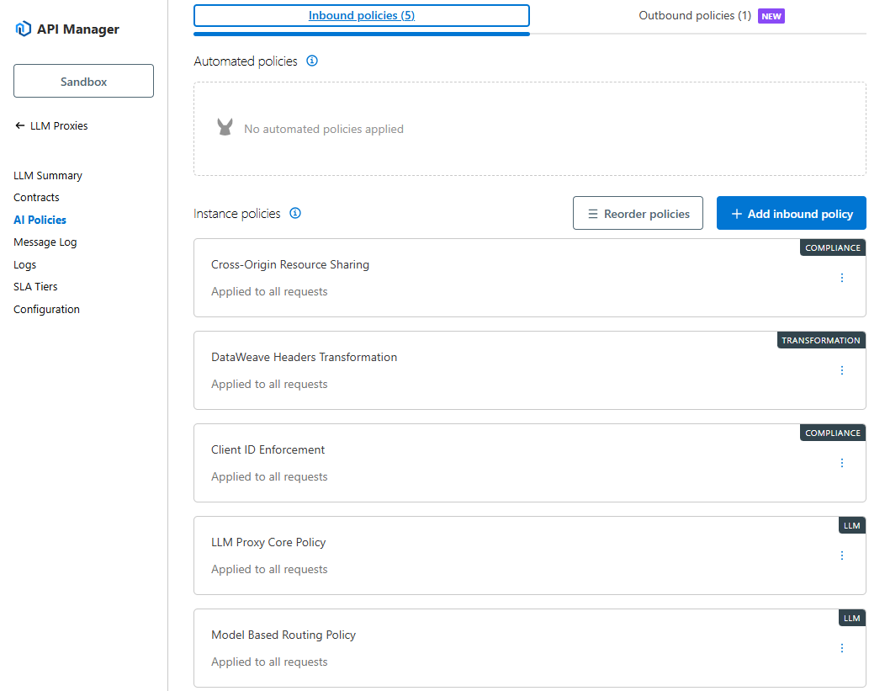Viewport: 869px width, 691px height.
Task: Click LLM tag on LLM Proxy Core Policy
Action: [x=851, y=526]
